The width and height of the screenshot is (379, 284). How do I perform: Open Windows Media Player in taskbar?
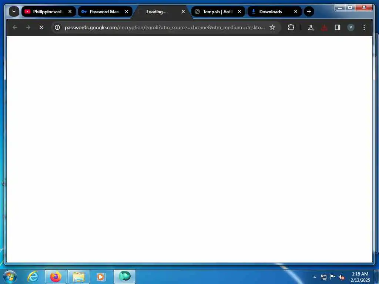click(101, 277)
